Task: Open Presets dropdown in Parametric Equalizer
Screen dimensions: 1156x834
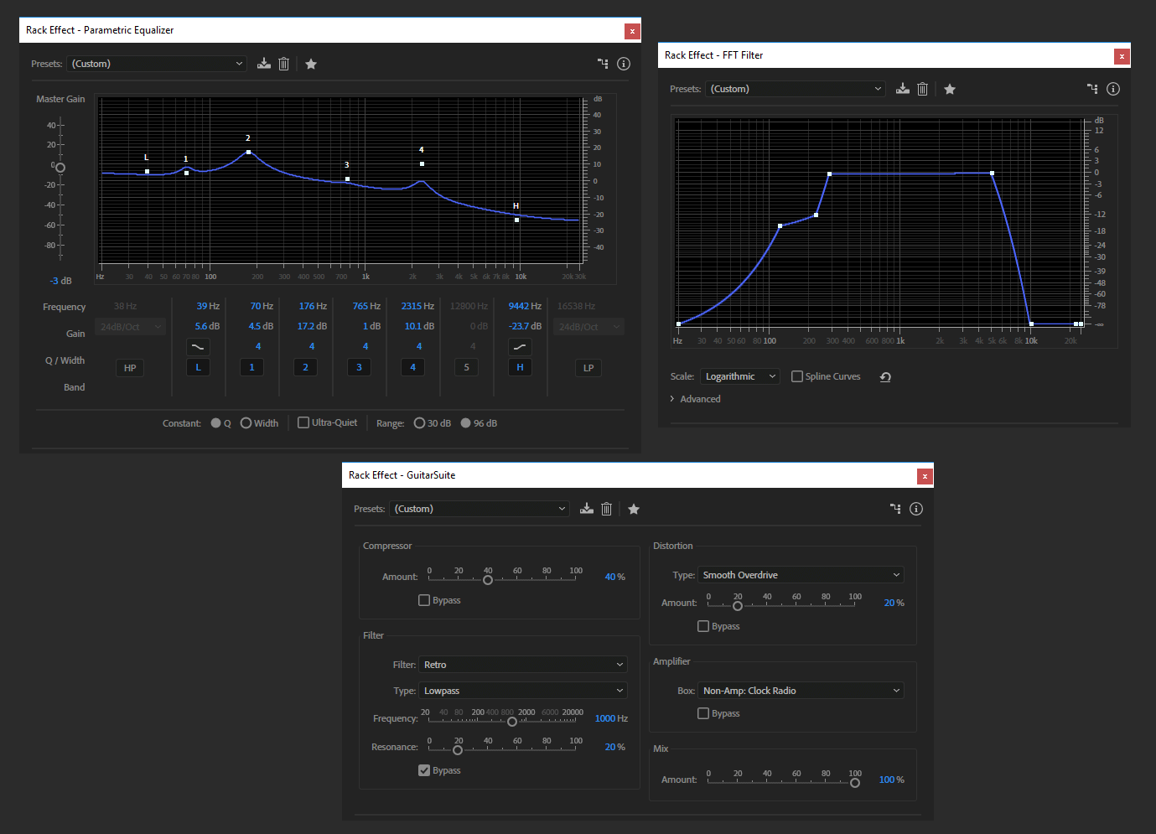Action: tap(157, 64)
